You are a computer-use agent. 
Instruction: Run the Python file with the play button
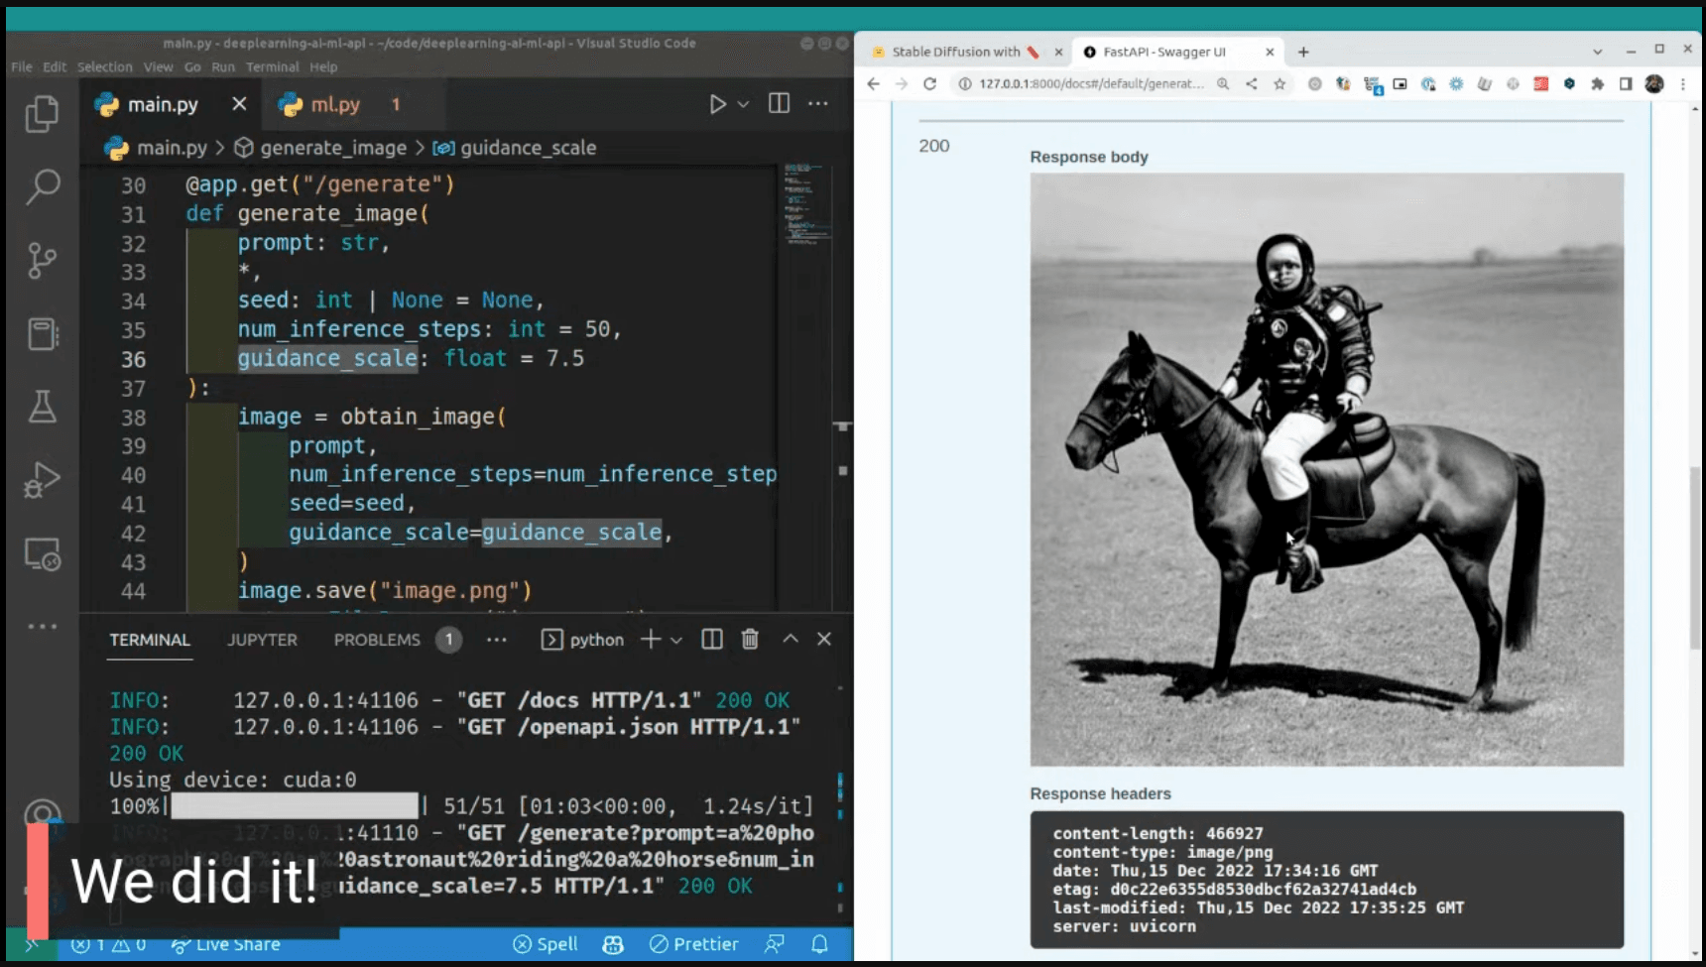[x=717, y=104]
